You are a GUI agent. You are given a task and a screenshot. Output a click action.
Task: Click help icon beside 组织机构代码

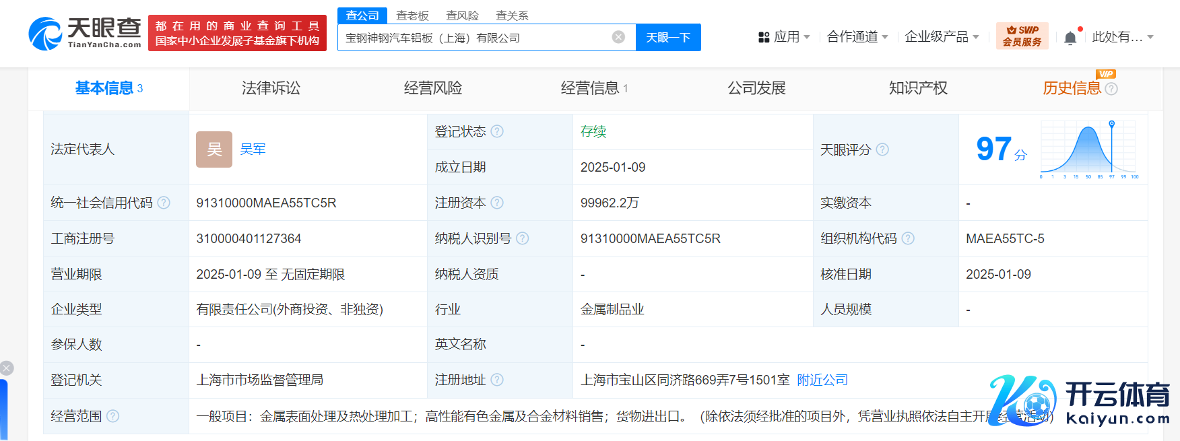pyautogui.click(x=908, y=238)
